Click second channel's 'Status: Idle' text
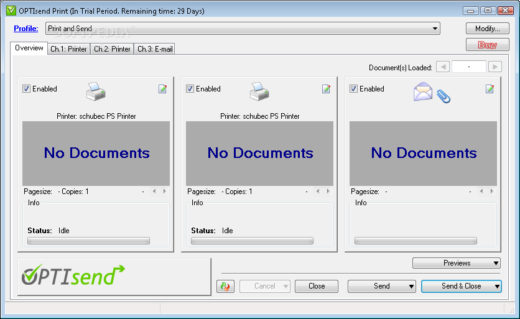 tap(212, 231)
